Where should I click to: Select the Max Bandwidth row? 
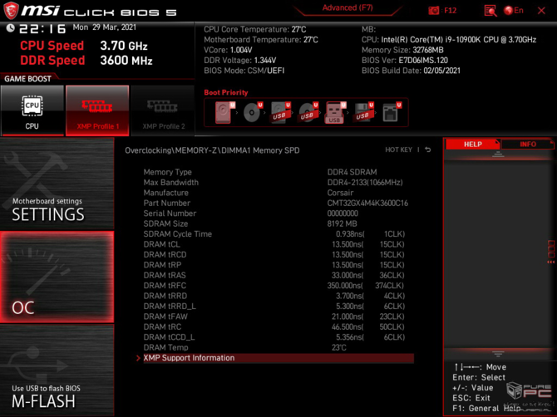[x=278, y=183]
